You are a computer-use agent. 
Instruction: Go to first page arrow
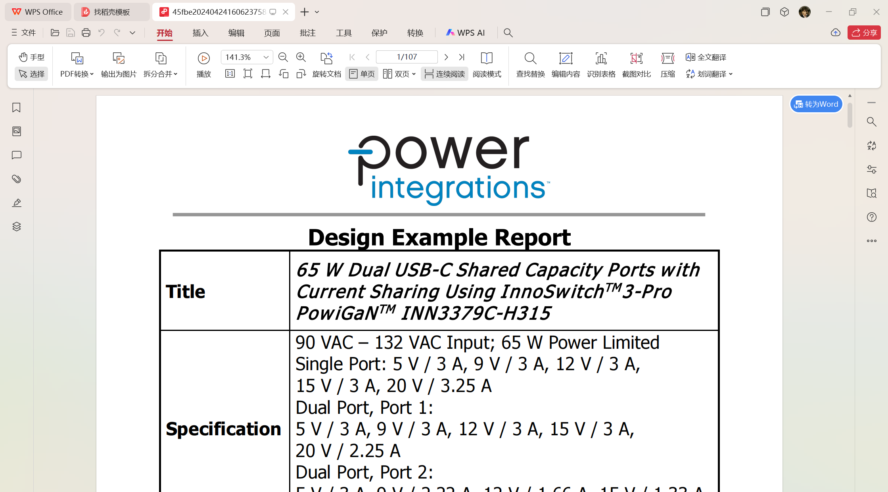click(352, 57)
